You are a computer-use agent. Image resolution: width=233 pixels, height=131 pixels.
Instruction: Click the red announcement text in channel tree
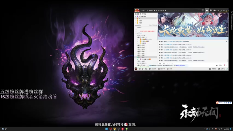pyautogui.click(x=148, y=31)
